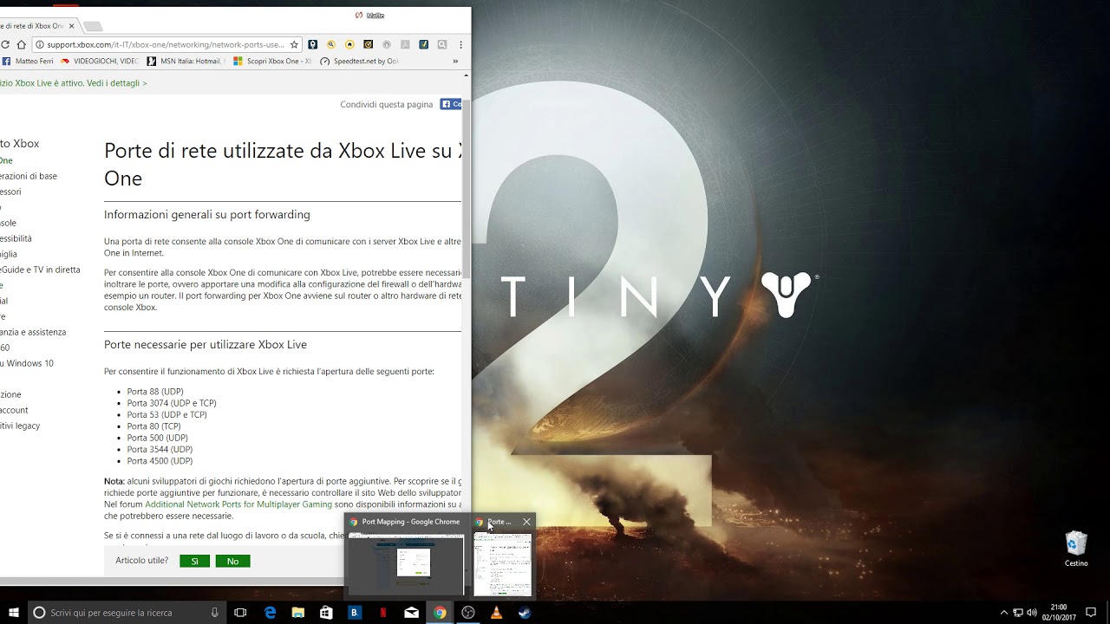This screenshot has height=624, width=1110.
Task: Open the MSN Italia Hotmail bookmark
Action: click(x=186, y=62)
